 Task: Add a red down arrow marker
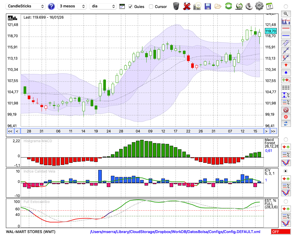286,65
